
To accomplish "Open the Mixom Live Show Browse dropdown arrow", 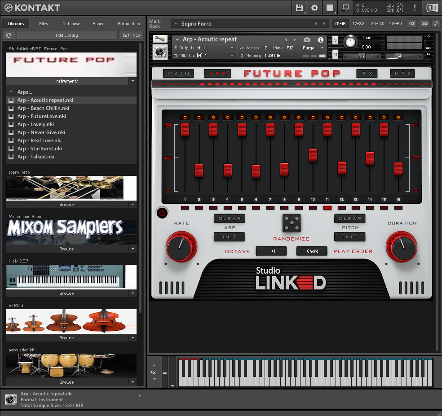I will pos(133,249).
